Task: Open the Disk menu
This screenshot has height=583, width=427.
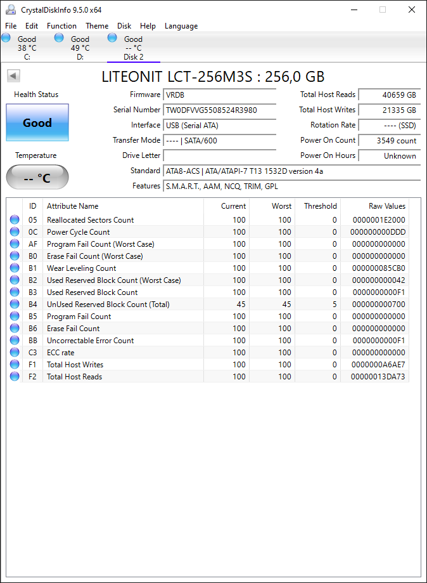Action: (x=124, y=25)
